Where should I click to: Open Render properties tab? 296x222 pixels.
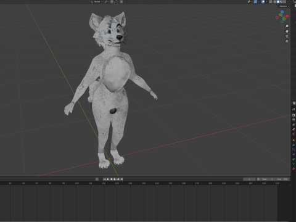(294, 115)
